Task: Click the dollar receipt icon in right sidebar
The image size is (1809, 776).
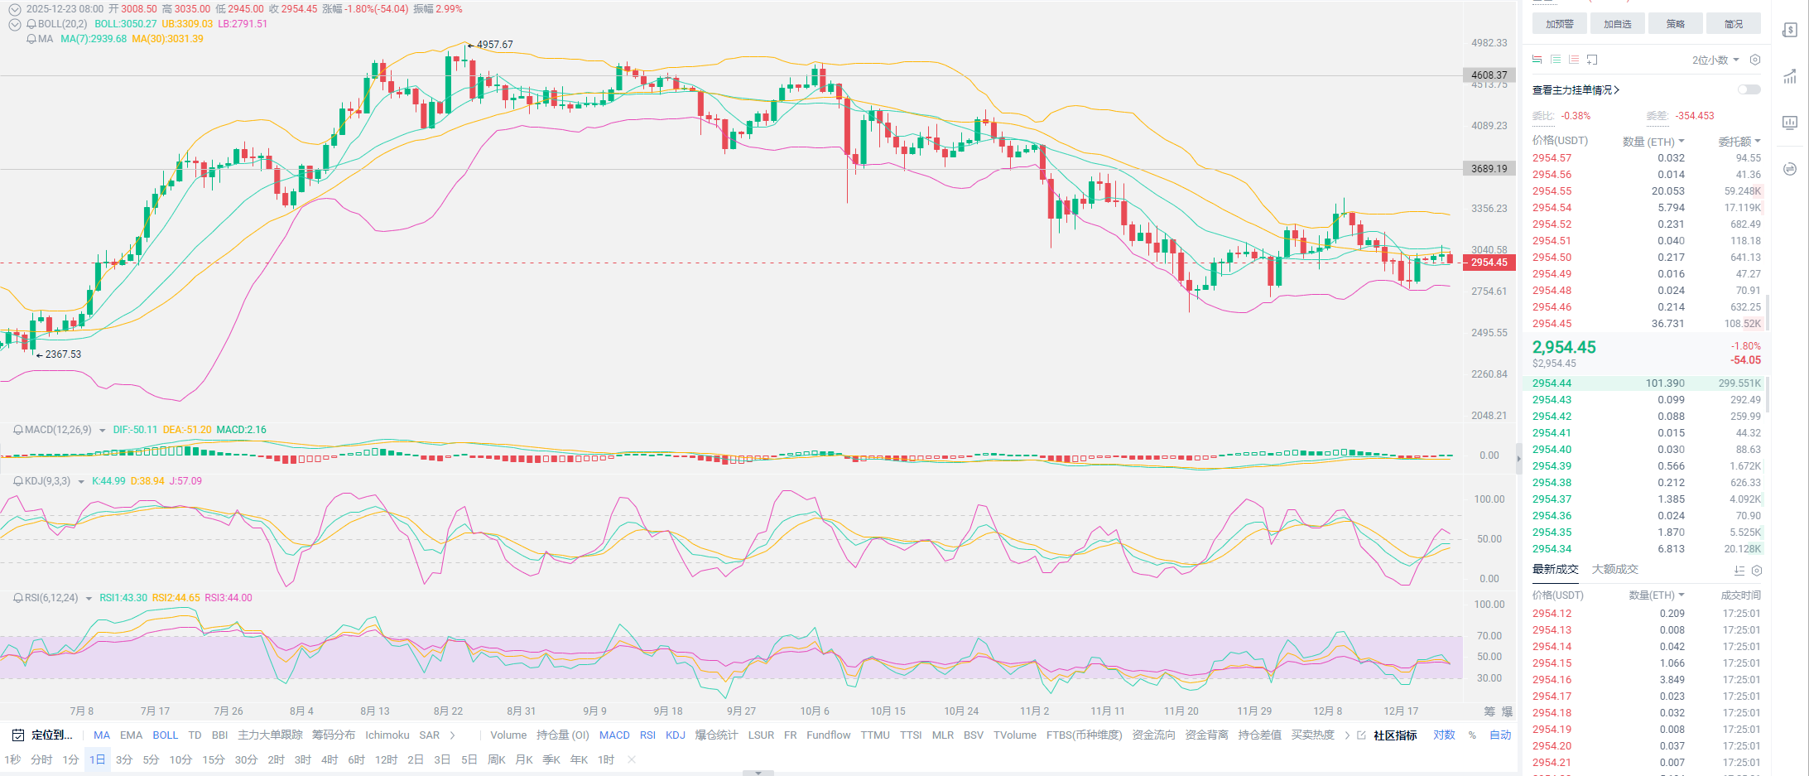Action: 1790,31
